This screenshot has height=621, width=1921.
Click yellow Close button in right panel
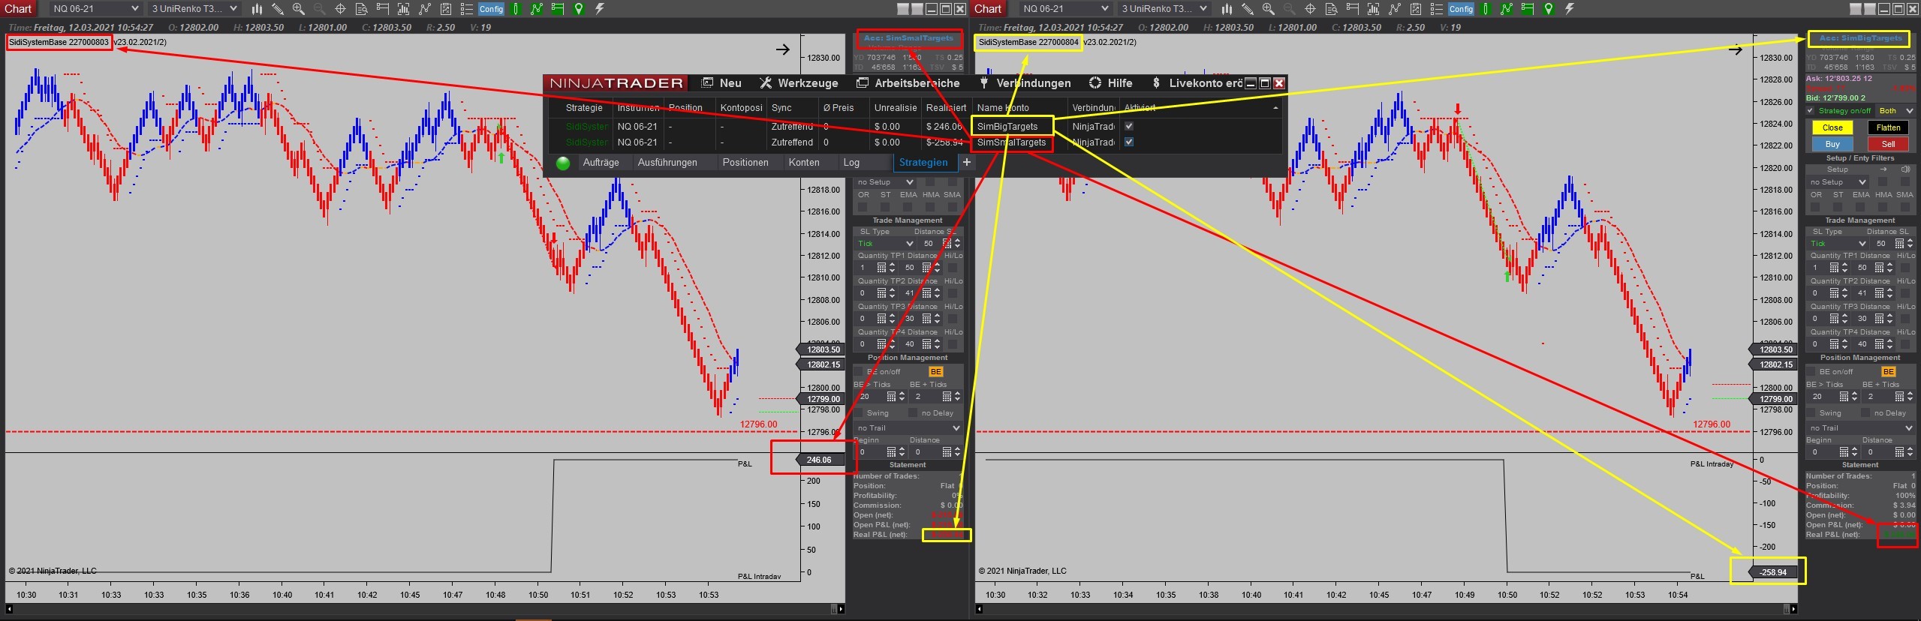[1832, 128]
